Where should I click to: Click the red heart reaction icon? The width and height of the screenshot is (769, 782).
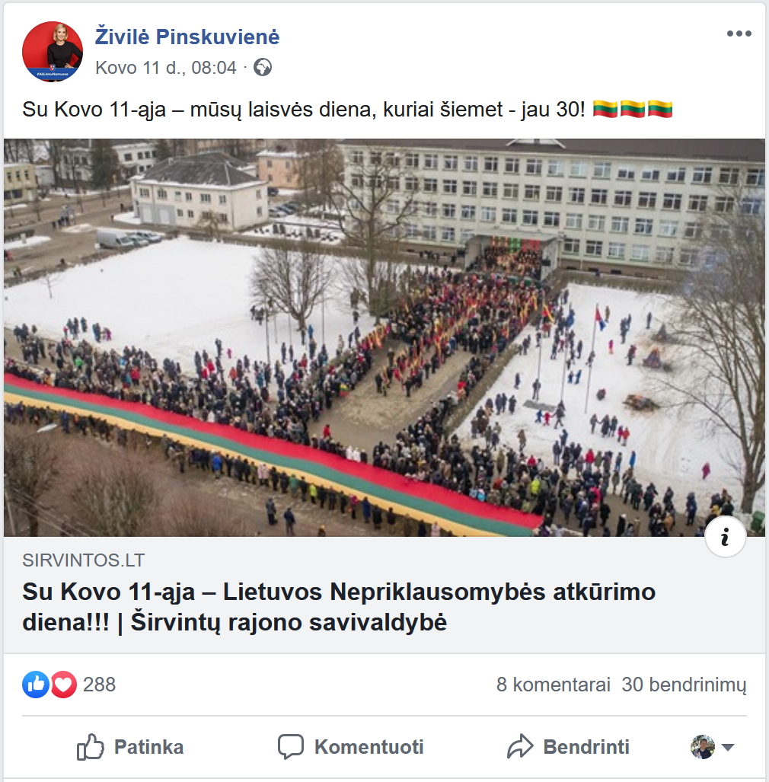(63, 685)
